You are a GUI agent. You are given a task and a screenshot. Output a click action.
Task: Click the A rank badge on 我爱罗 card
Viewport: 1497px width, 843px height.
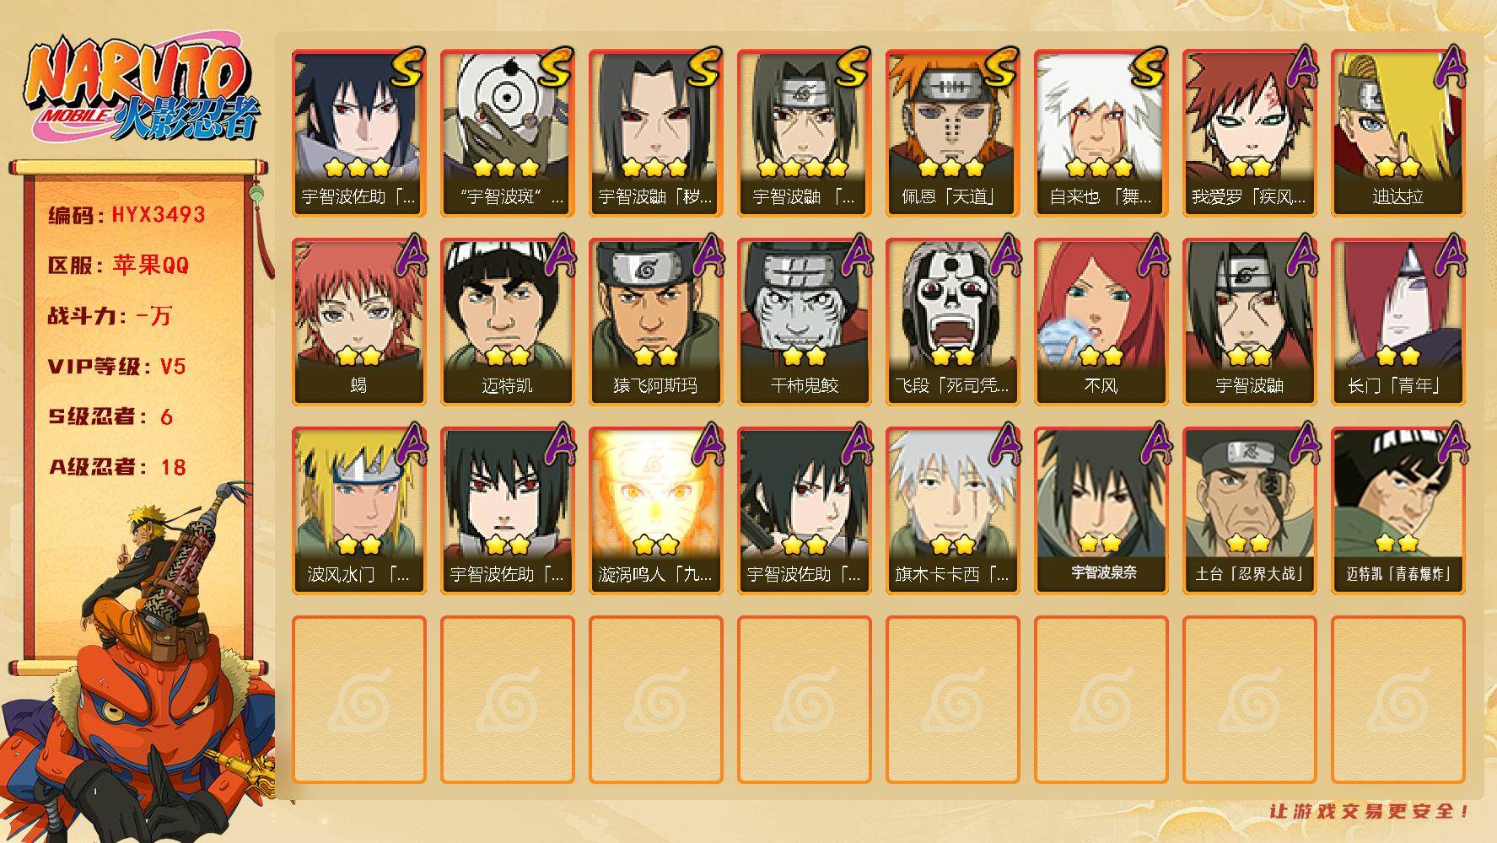click(1300, 67)
